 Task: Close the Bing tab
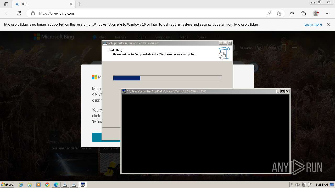coord(71,4)
